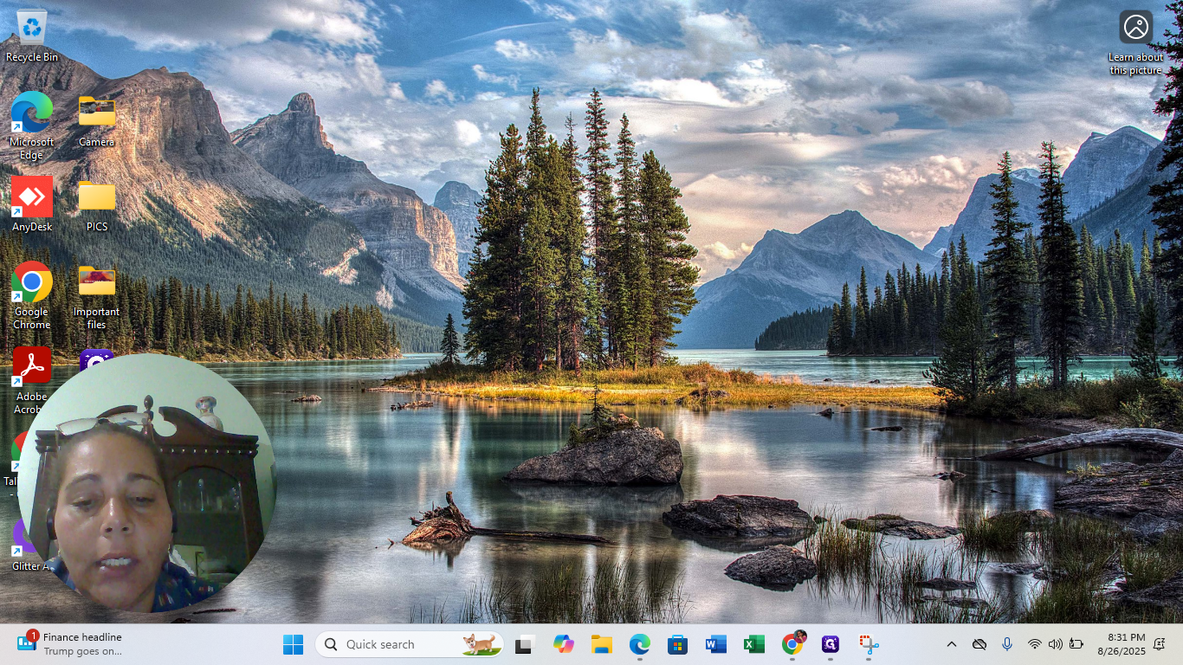
Task: Toggle Task View in the taskbar
Action: pos(524,644)
